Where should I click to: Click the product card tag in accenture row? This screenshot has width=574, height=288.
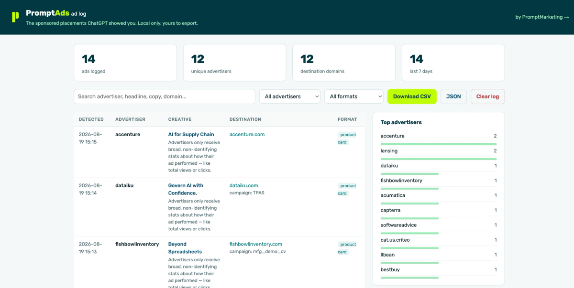pos(348,139)
